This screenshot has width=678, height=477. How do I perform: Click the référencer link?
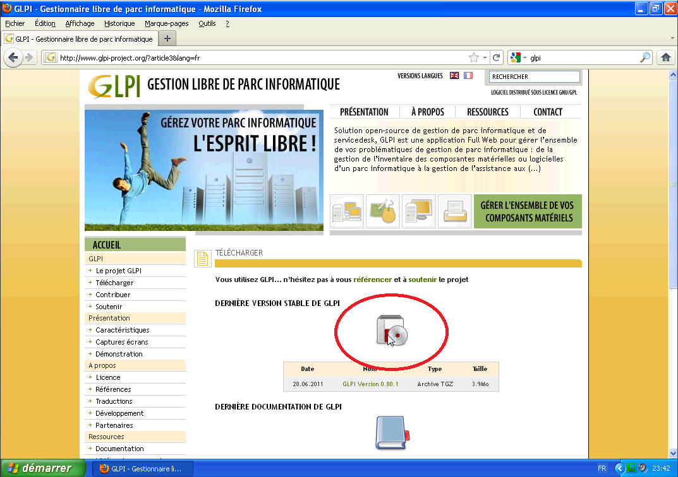372,280
